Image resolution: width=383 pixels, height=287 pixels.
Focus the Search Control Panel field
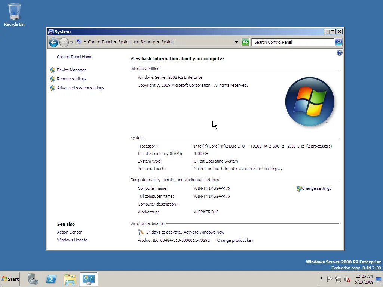tap(293, 42)
